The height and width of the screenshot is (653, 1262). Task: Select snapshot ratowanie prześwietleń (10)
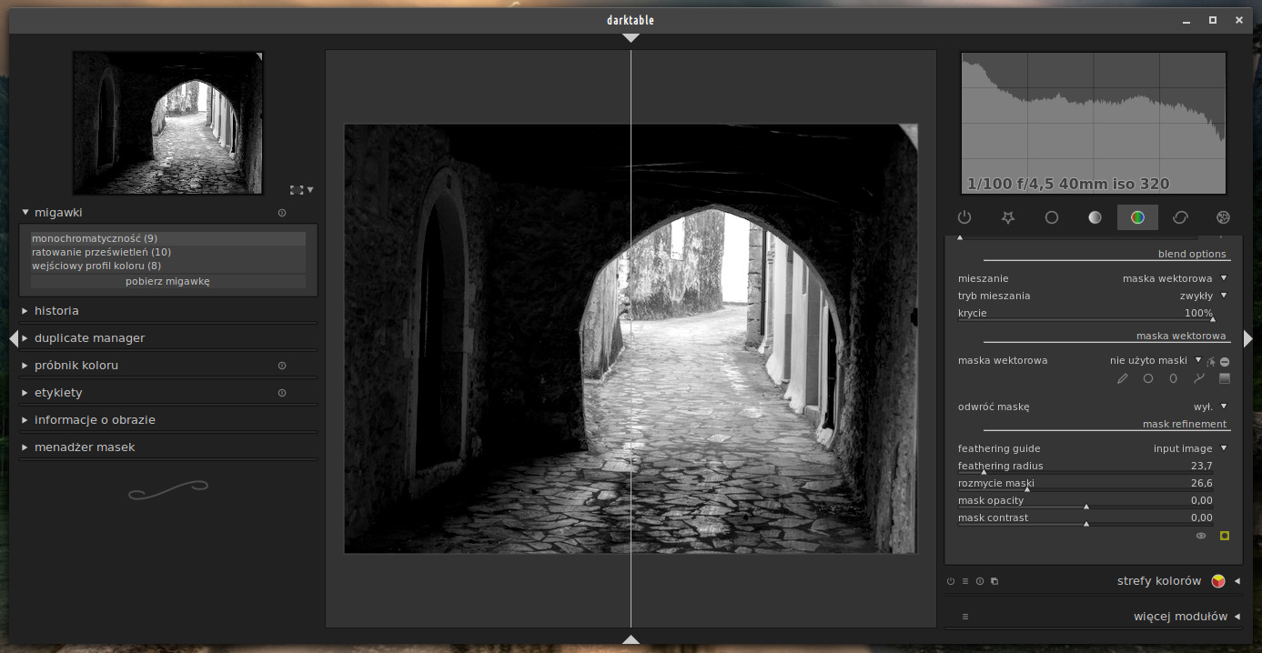(x=168, y=252)
